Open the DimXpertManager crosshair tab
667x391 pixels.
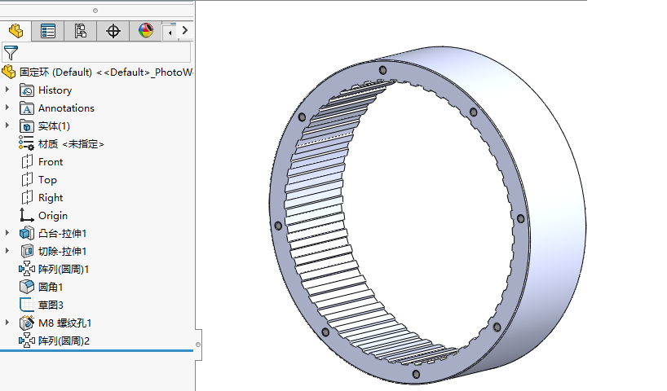click(113, 31)
